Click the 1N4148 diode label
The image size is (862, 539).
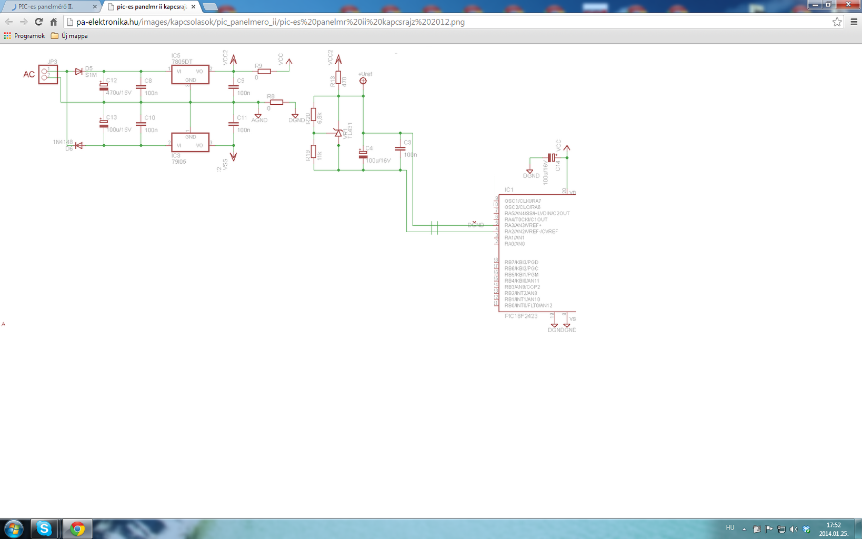[63, 142]
